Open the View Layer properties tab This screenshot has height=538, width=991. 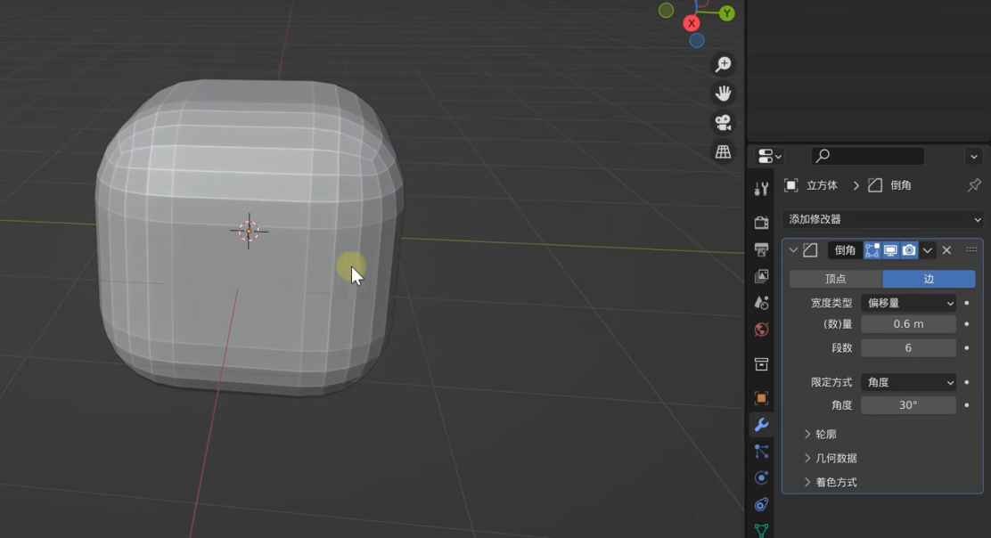[762, 276]
